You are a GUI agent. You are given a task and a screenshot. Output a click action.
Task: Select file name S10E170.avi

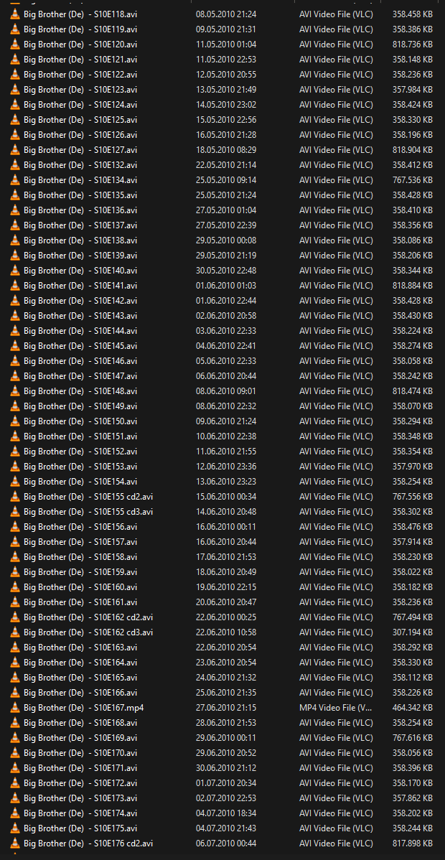click(x=80, y=753)
